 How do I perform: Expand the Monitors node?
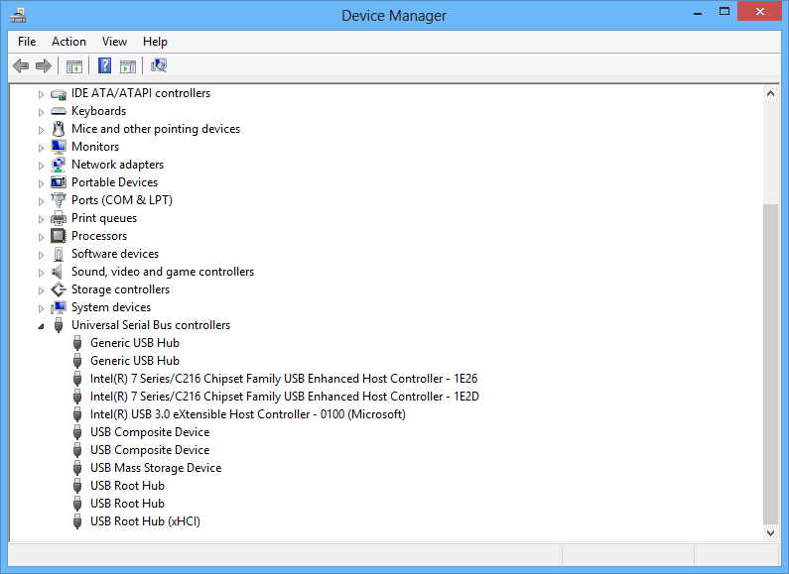(x=41, y=148)
